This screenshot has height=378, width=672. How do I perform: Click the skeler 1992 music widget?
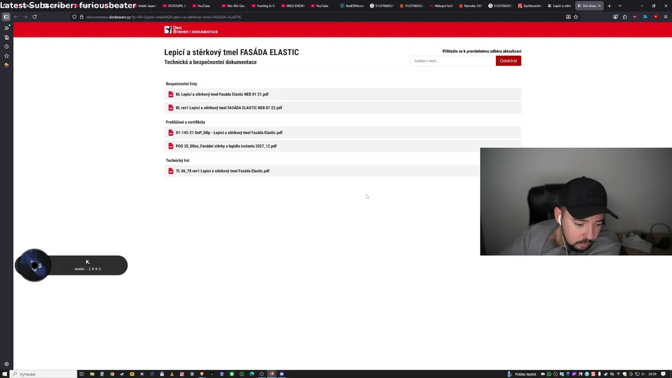pos(71,265)
